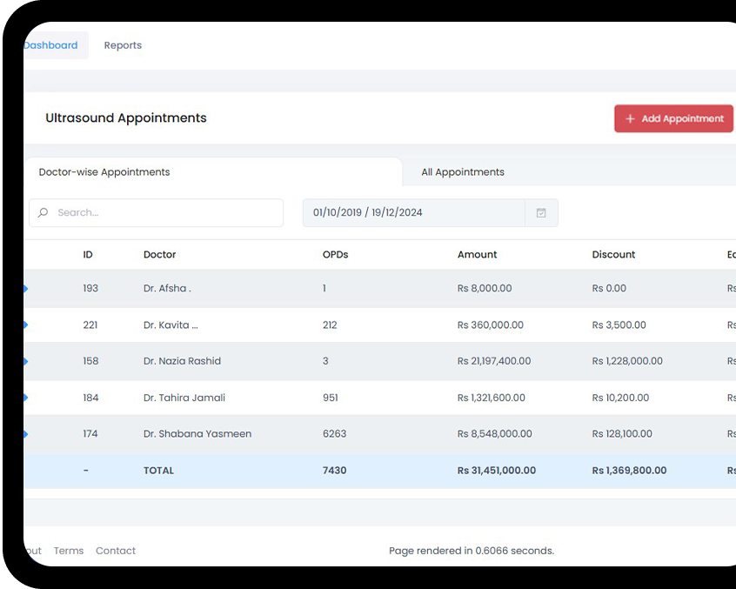
Task: Click the OPDs column header
Action: coord(335,255)
